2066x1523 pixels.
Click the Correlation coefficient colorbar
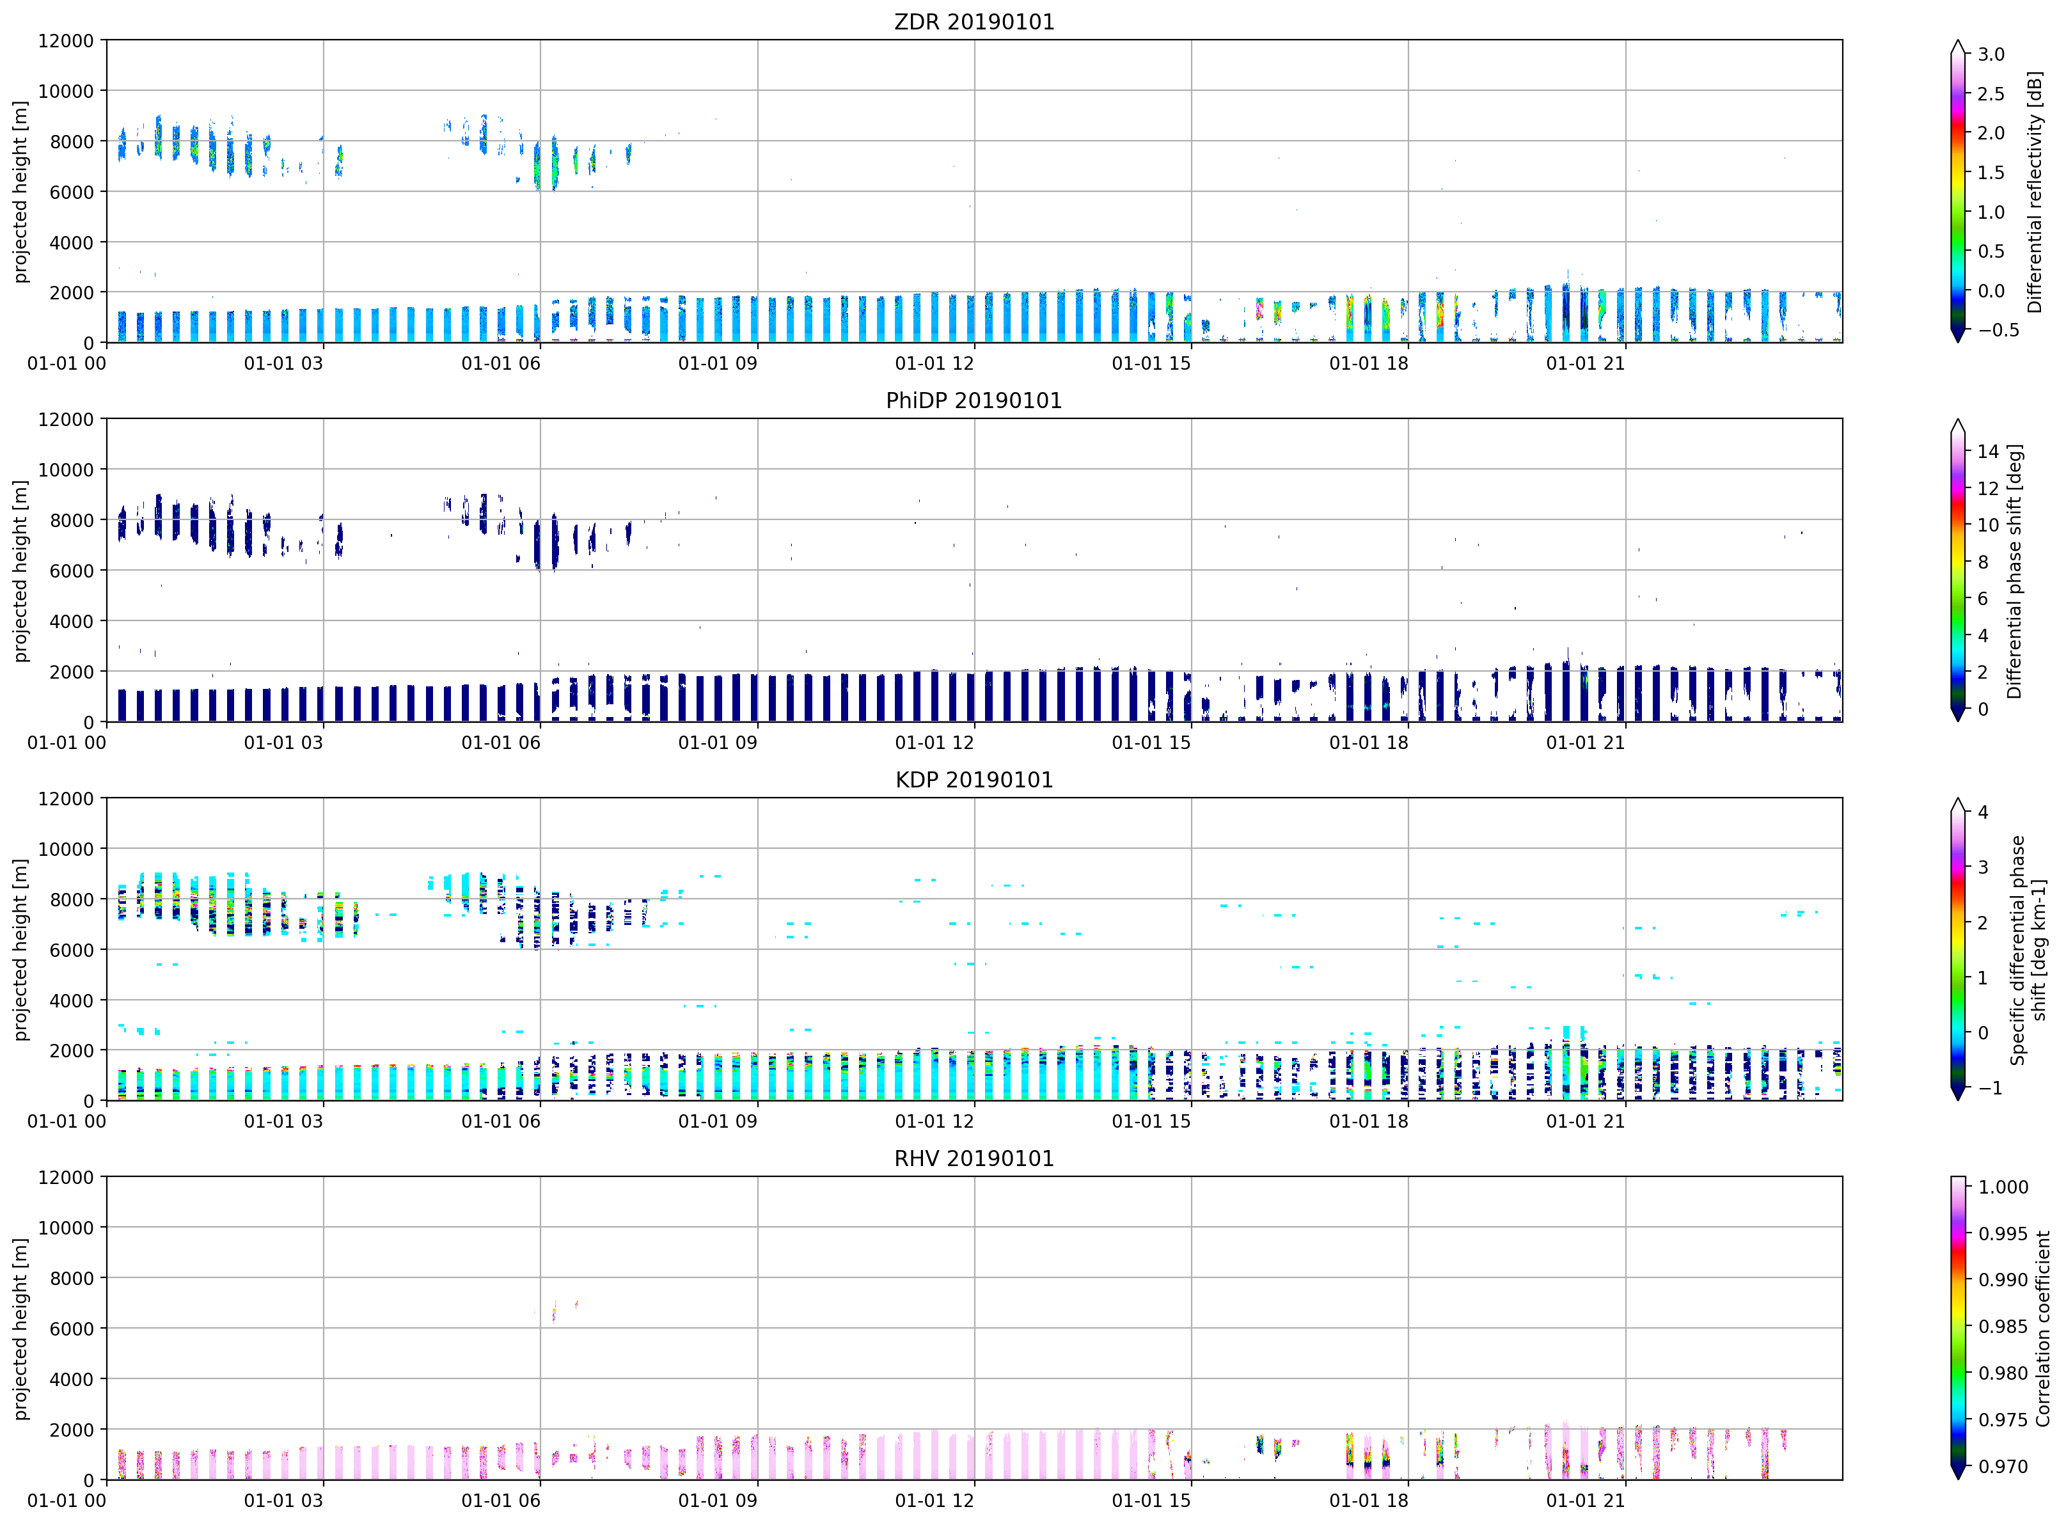pyautogui.click(x=1957, y=1327)
